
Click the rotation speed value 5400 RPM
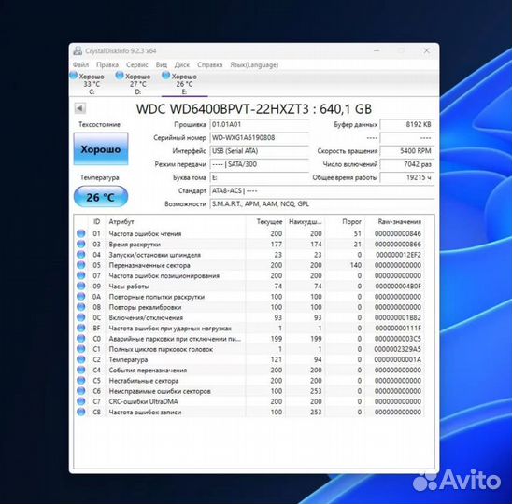tap(406, 151)
